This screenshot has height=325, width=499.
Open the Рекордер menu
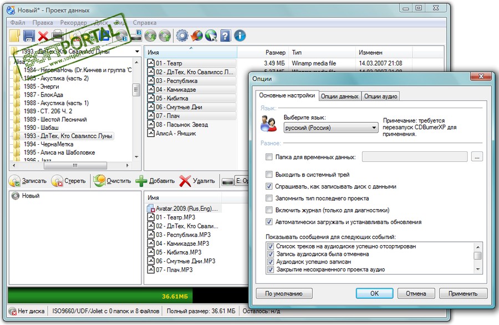click(x=74, y=23)
